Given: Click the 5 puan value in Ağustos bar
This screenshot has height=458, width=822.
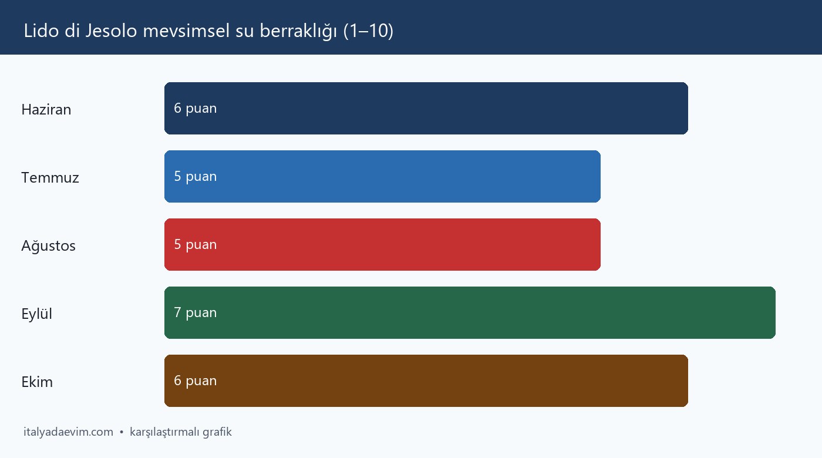Looking at the screenshot, I should pyautogui.click(x=196, y=245).
